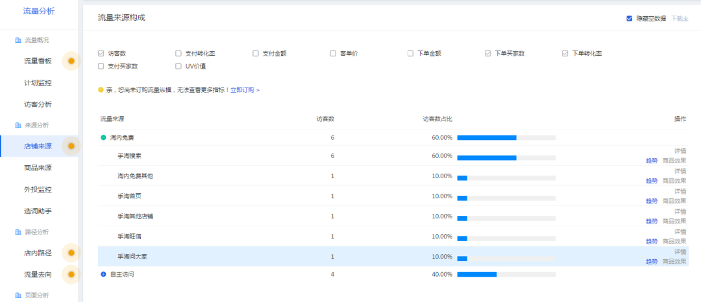Open 访客分析 in the sidebar
The width and height of the screenshot is (701, 302).
point(38,104)
